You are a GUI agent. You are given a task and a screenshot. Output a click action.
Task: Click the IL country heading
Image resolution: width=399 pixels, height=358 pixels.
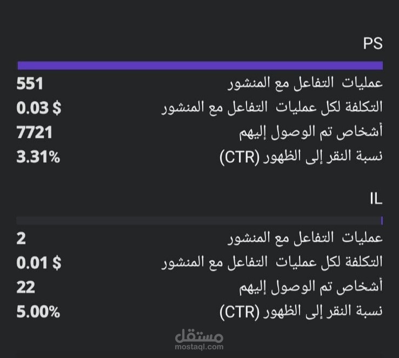pyautogui.click(x=376, y=198)
